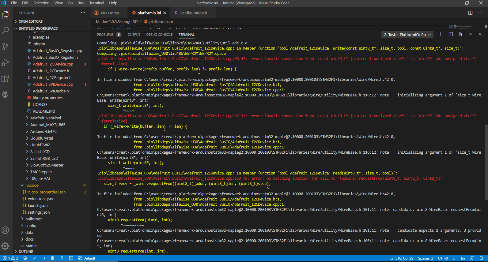Close the platformio.ini tab
This screenshot has width=488, height=262.
tap(165, 13)
